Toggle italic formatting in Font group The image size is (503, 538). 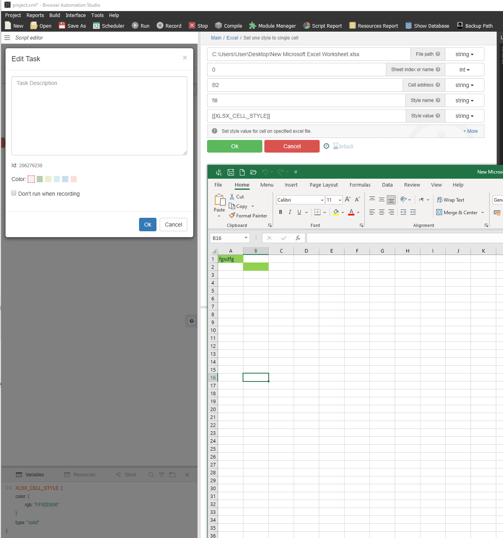coord(290,212)
